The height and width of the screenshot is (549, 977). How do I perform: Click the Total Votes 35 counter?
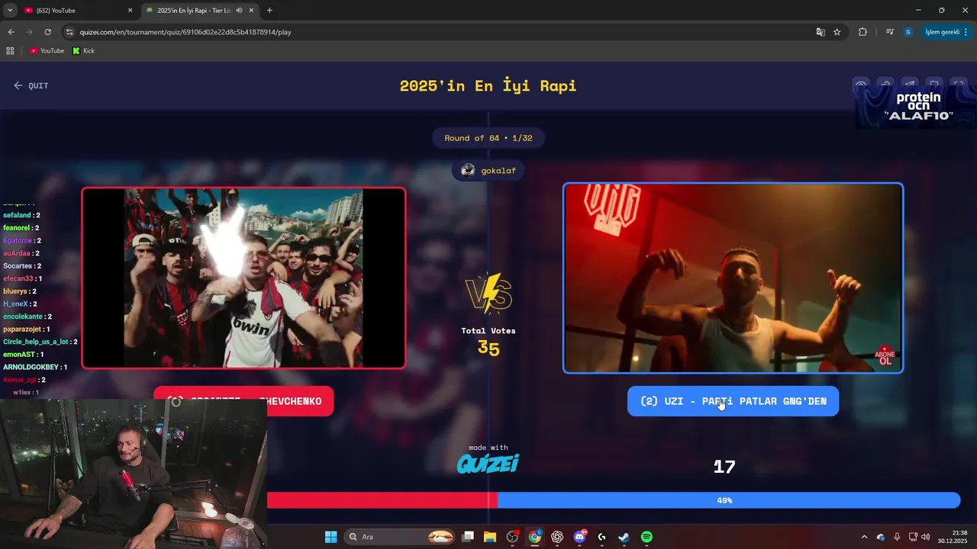point(488,341)
